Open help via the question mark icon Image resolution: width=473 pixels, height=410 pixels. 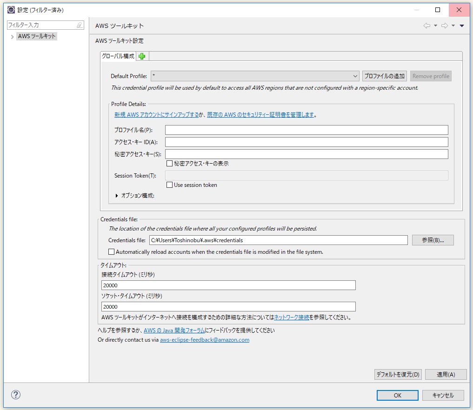(x=16, y=395)
